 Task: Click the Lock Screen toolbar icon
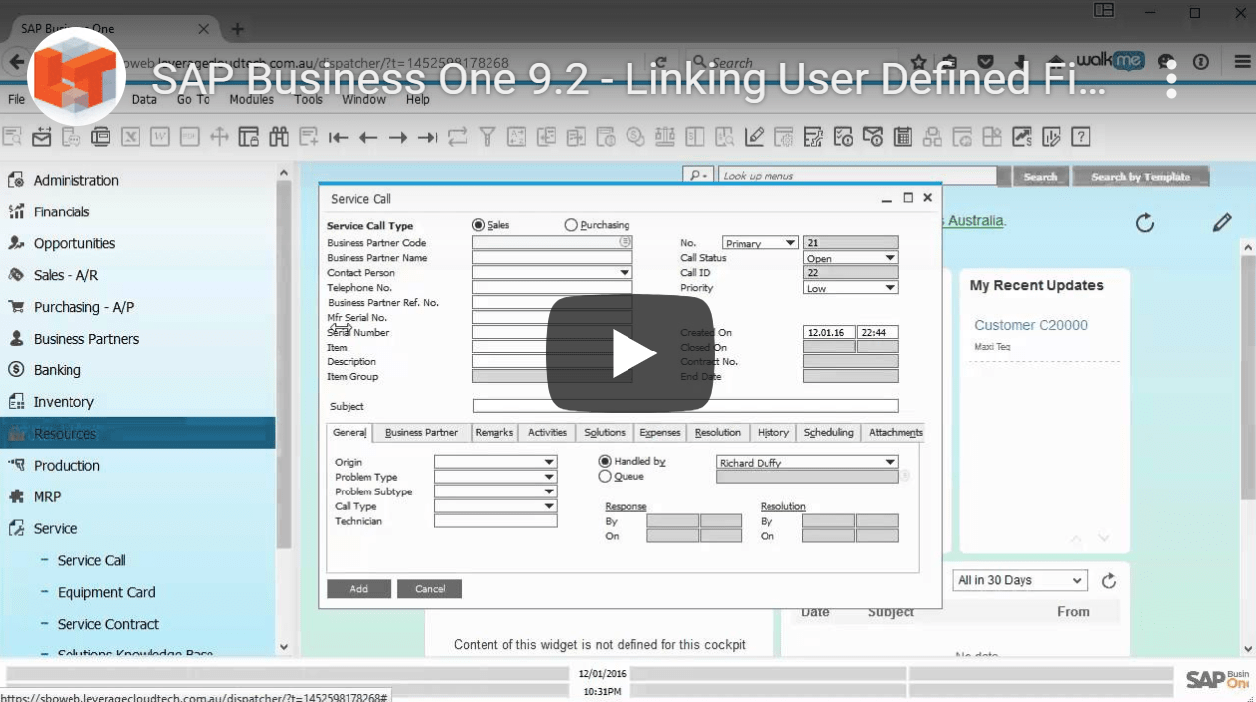pos(248,137)
